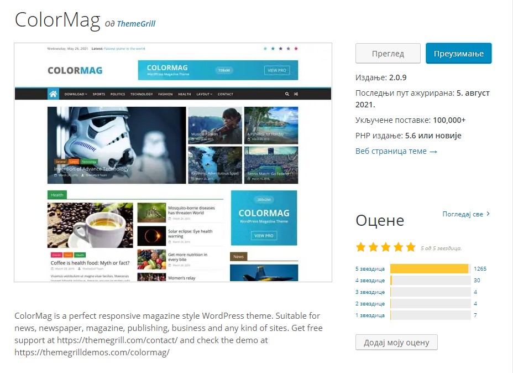Select the 3 звездице rating label

(370, 292)
